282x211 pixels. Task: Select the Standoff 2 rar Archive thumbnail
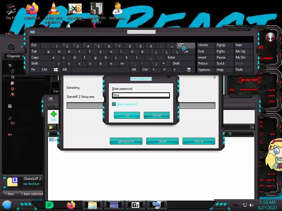13,182
